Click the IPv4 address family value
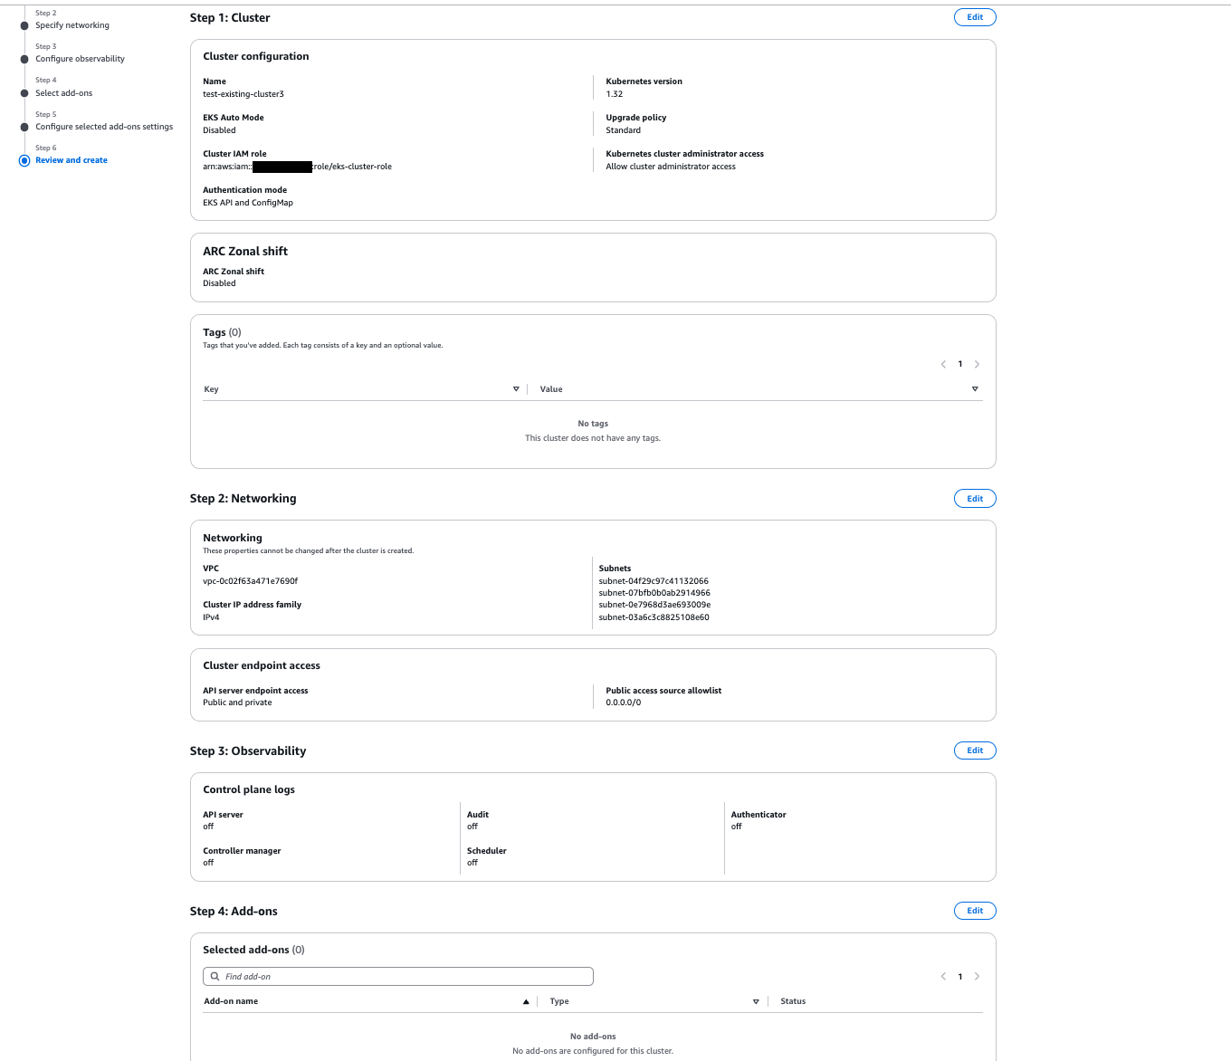The width and height of the screenshot is (1231, 1061). tap(211, 617)
